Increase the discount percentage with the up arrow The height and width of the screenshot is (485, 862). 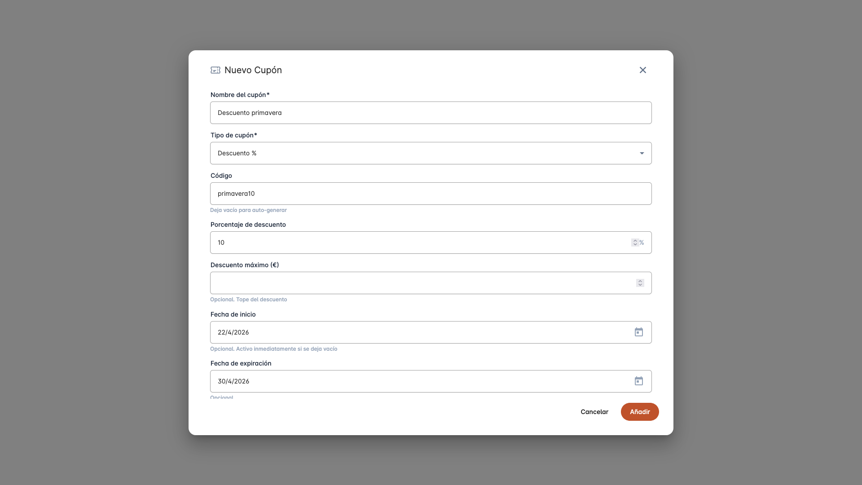pyautogui.click(x=635, y=241)
